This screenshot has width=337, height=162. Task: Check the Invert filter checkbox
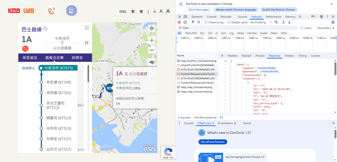click(x=302, y=28)
